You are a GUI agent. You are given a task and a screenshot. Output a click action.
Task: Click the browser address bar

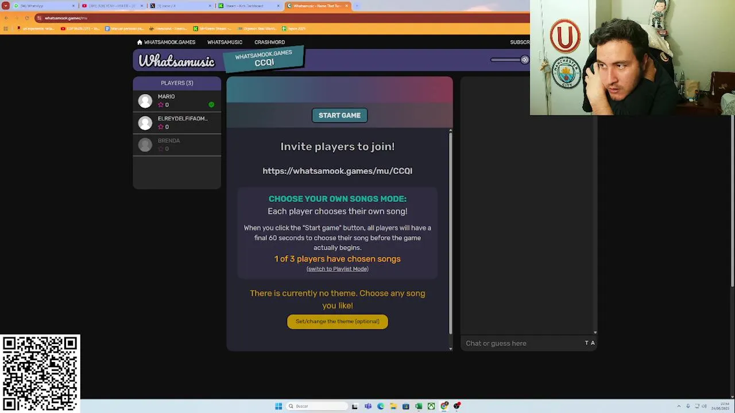pyautogui.click(x=281, y=18)
